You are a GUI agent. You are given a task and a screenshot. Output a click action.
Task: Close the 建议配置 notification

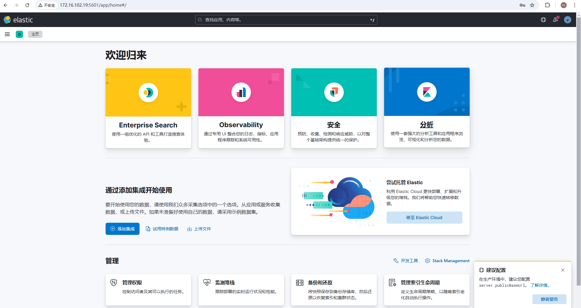tap(563, 270)
